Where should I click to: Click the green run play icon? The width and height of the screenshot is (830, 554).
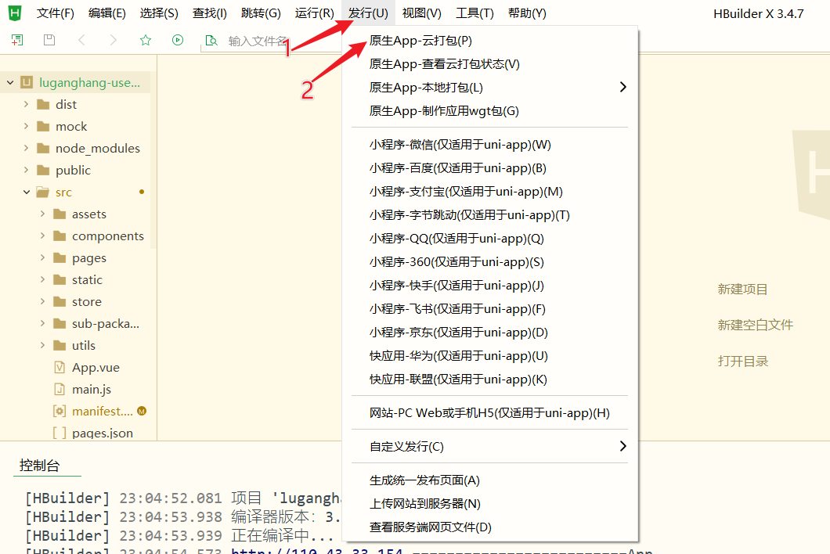178,40
